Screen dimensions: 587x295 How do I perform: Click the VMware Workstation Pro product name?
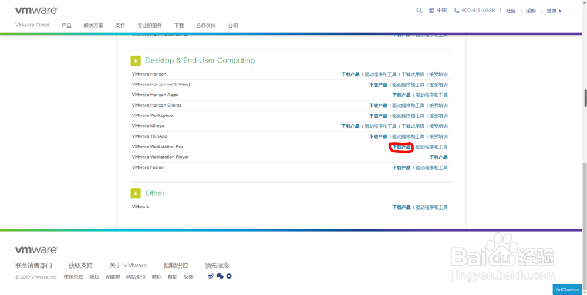(157, 147)
